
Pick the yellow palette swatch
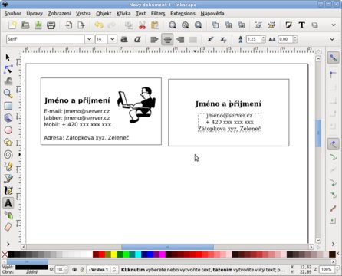tap(114, 255)
